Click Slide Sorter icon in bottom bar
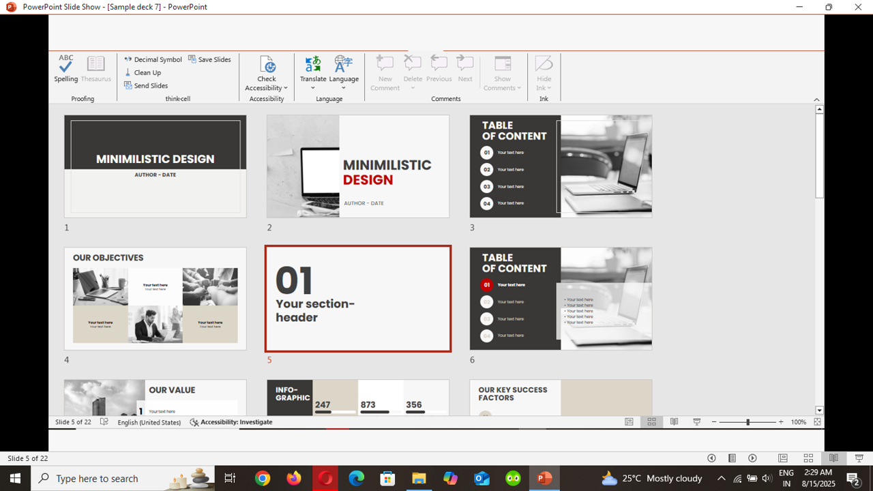This screenshot has width=873, height=491. click(x=808, y=458)
